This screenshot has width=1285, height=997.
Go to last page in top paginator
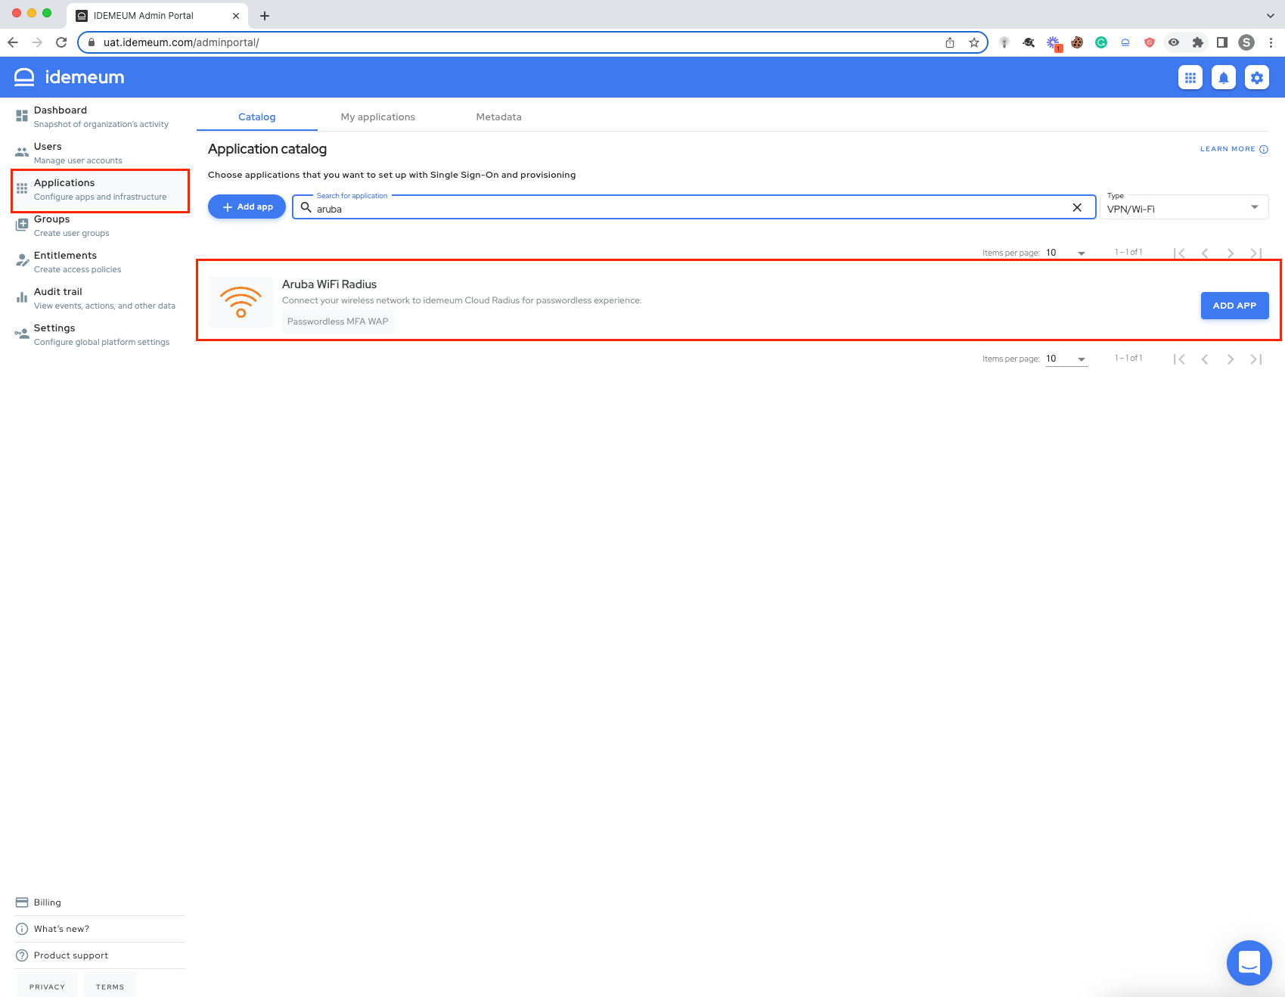[x=1256, y=253]
